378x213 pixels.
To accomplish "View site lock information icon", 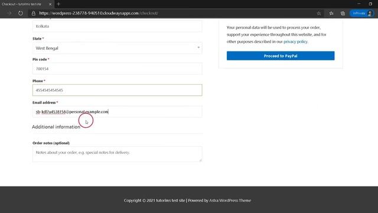I will (x=34, y=13).
